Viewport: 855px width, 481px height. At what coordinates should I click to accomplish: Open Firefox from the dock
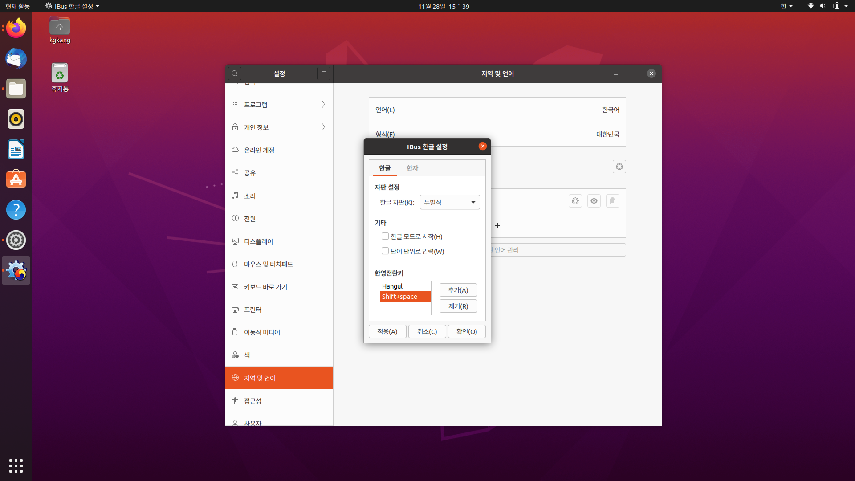coord(16,29)
